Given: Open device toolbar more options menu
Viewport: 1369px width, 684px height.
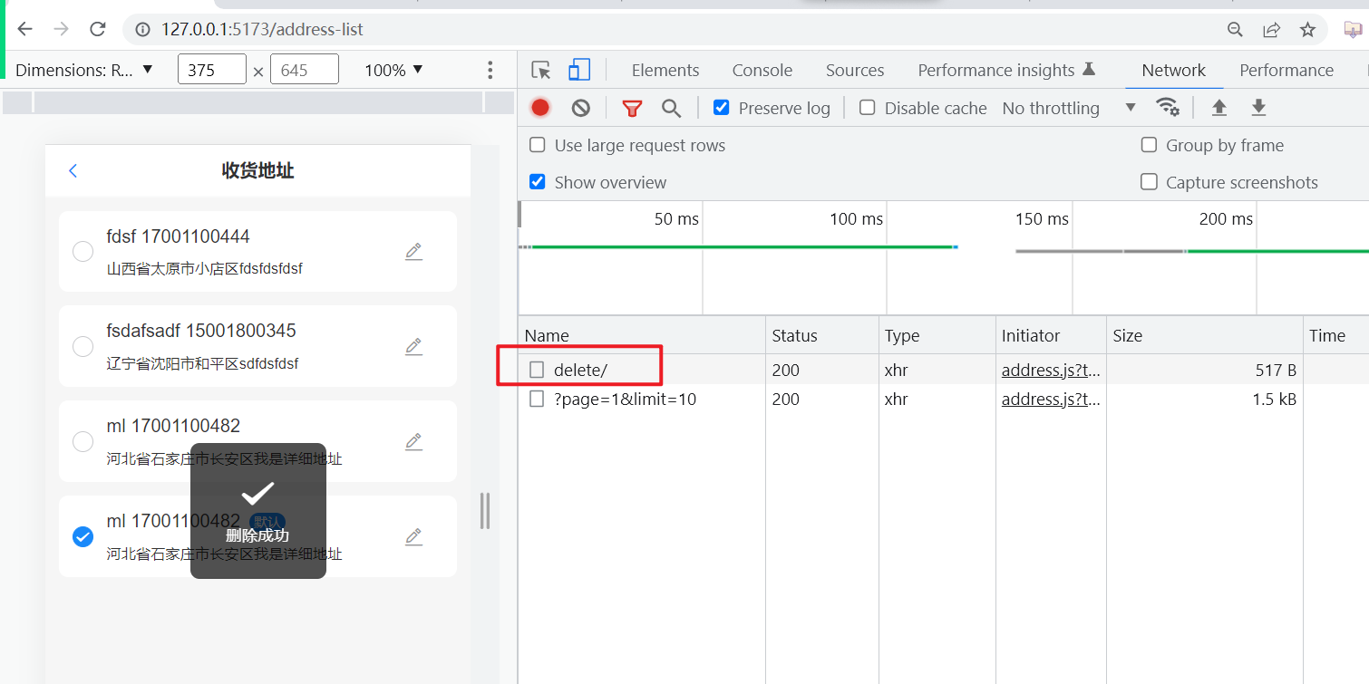Looking at the screenshot, I should point(490,70).
